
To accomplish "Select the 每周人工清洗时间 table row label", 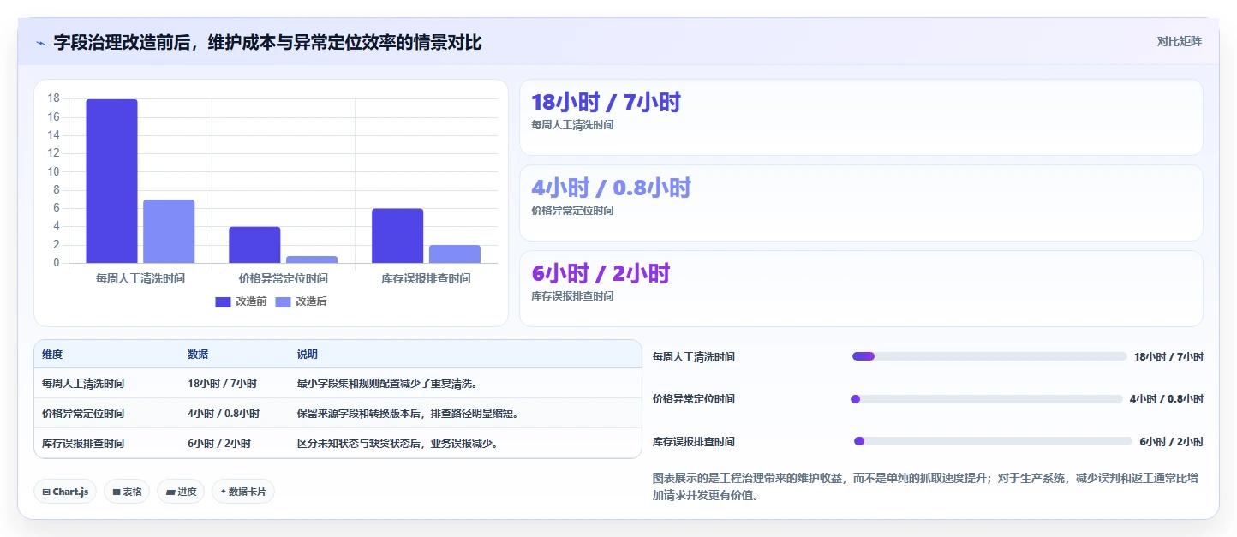I will (x=83, y=384).
